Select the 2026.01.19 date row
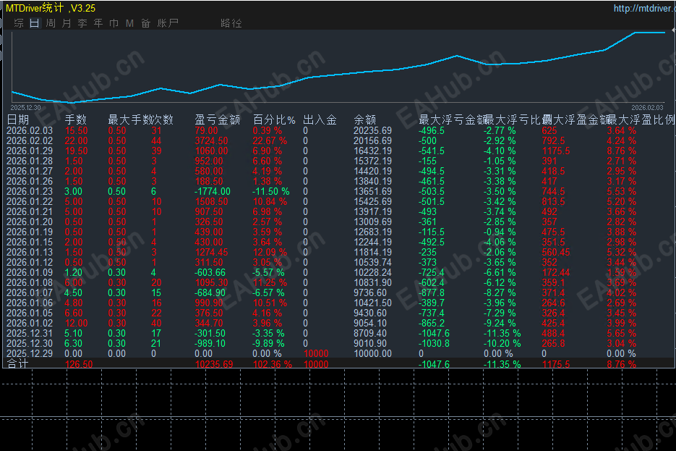676x451 pixels. point(30,232)
